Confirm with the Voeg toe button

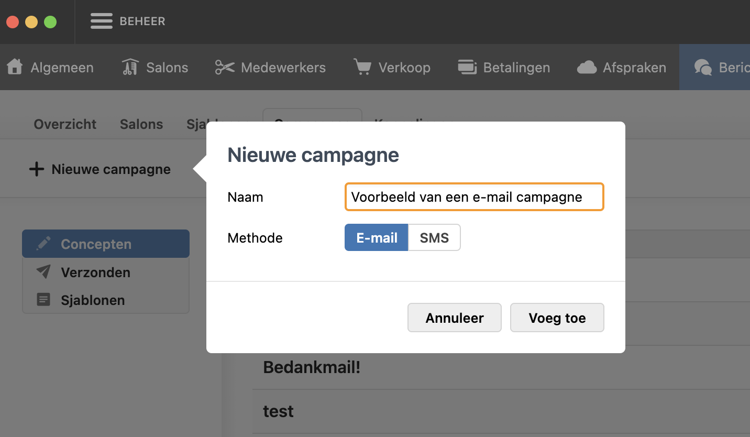pos(557,318)
